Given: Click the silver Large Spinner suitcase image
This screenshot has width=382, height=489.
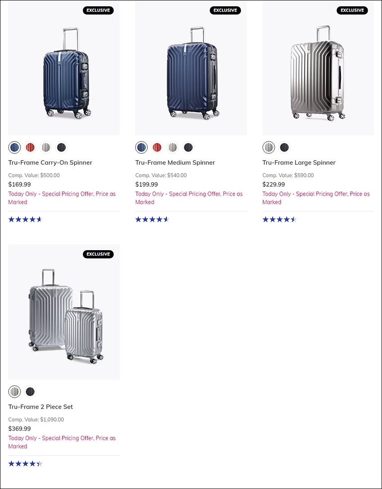Looking at the screenshot, I should point(318,69).
